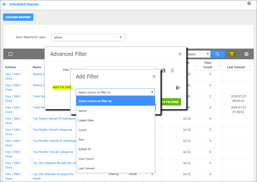Open Top Monthly Denied Categories report

pyautogui.click(x=53, y=152)
